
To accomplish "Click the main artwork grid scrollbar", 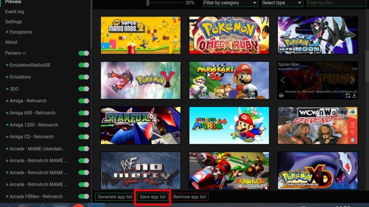I will pos(367,66).
